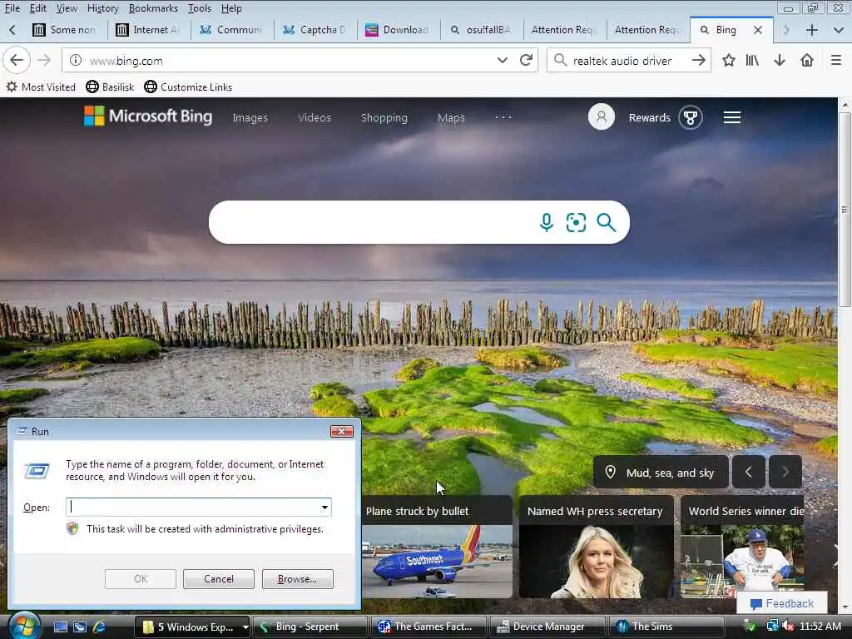The width and height of the screenshot is (852, 639).
Task: Open the Library icon in toolbar
Action: tap(752, 60)
